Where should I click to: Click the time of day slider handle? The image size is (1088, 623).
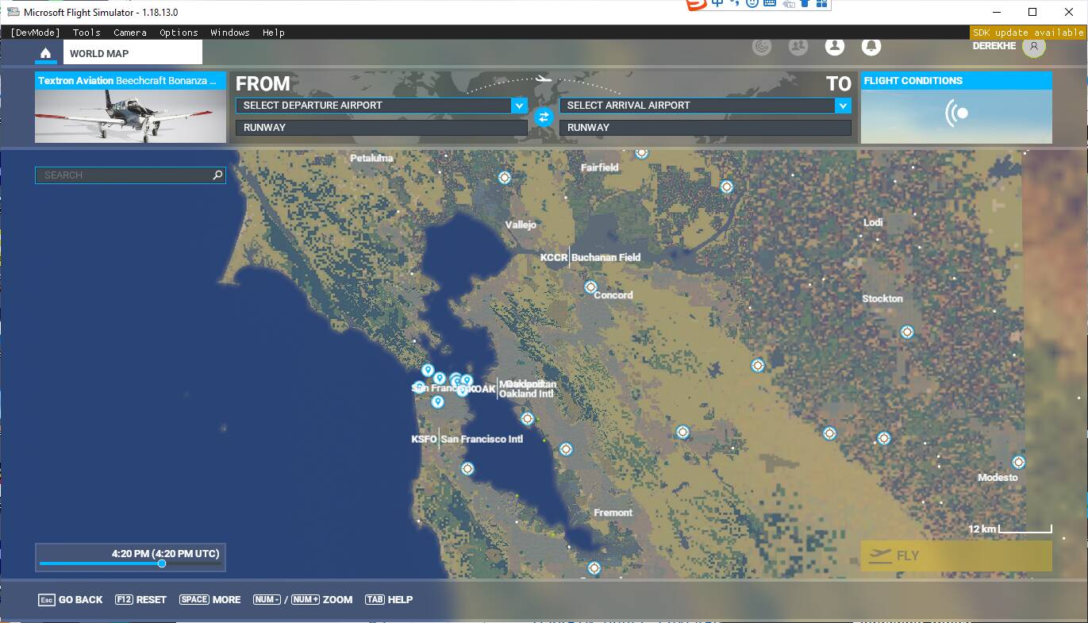pyautogui.click(x=162, y=563)
